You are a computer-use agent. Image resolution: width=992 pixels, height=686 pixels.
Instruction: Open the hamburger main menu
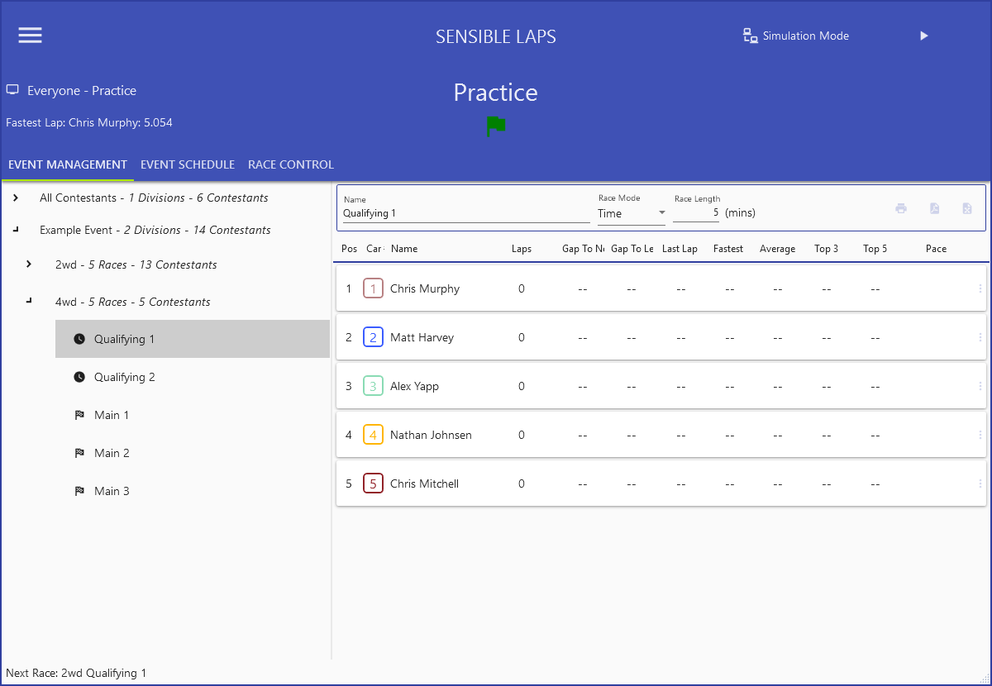[31, 36]
